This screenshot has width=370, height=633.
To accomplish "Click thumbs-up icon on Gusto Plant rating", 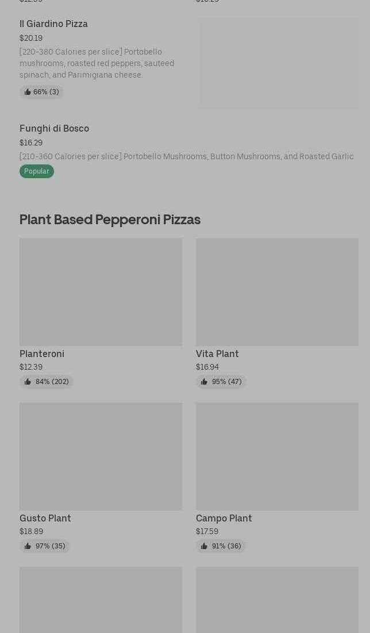I will (28, 546).
